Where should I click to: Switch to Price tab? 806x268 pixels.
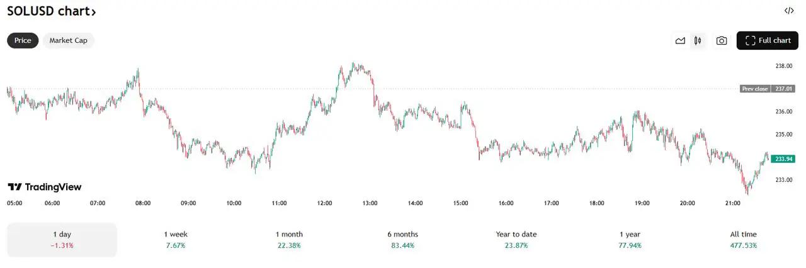(x=23, y=40)
